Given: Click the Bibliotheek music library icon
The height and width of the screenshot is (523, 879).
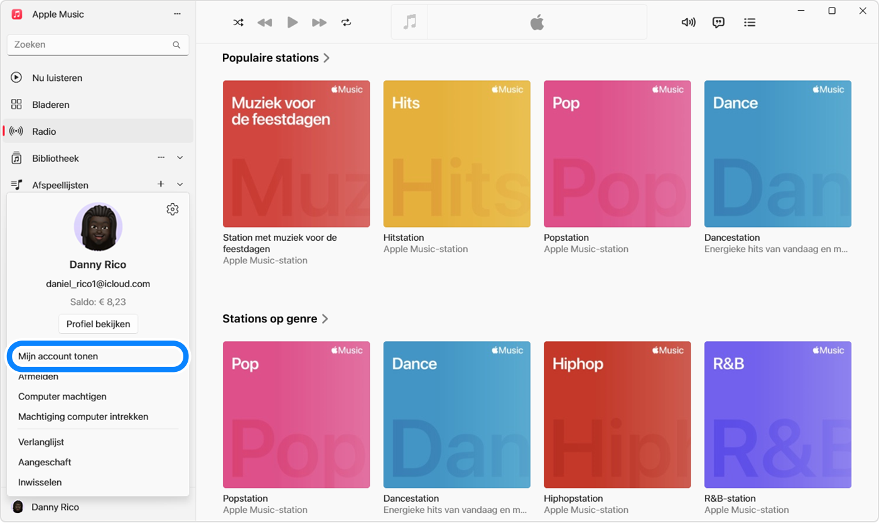Looking at the screenshot, I should coord(17,158).
